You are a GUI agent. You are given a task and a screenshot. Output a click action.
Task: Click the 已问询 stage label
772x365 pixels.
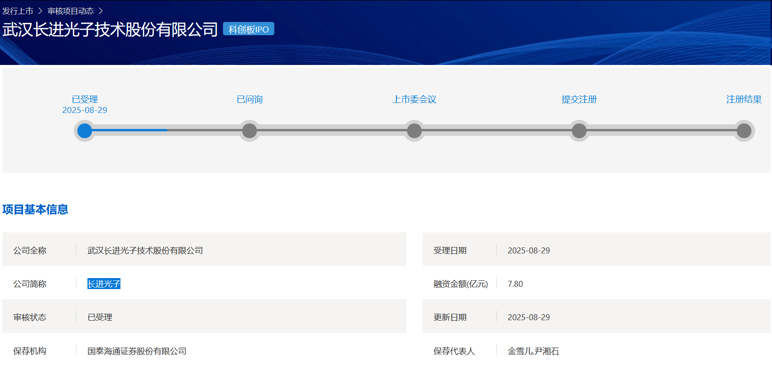250,99
